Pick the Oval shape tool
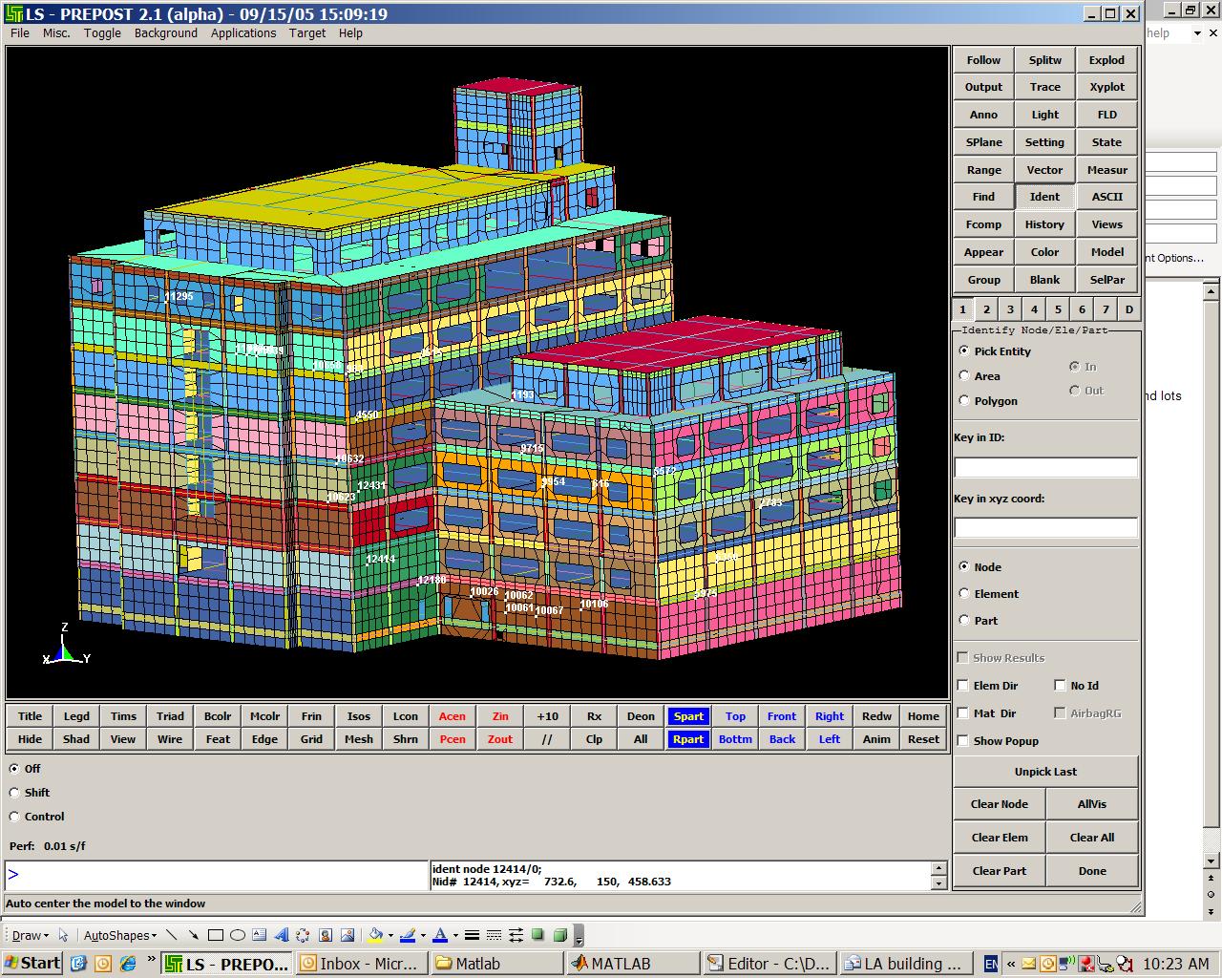Viewport: 1222px width, 978px height. pos(238,935)
